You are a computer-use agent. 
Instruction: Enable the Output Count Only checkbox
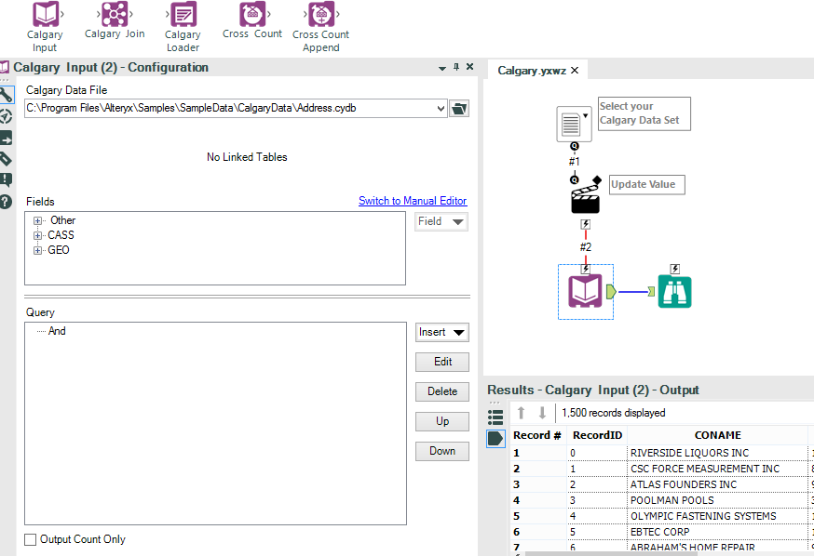click(x=30, y=539)
